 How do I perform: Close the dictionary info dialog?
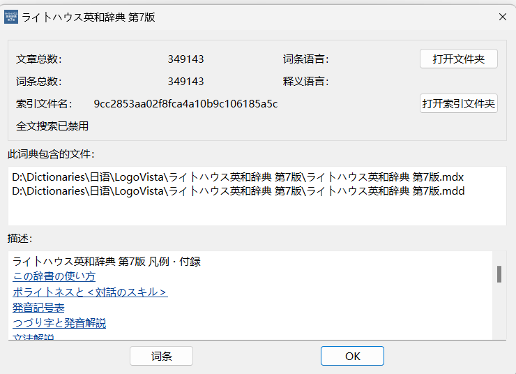502,17
